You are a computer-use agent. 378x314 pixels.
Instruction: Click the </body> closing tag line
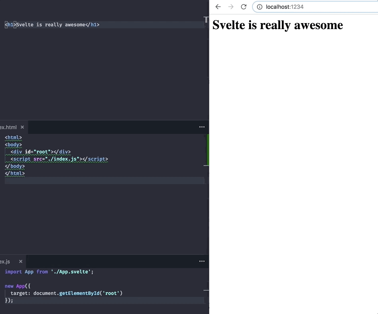click(x=15, y=166)
